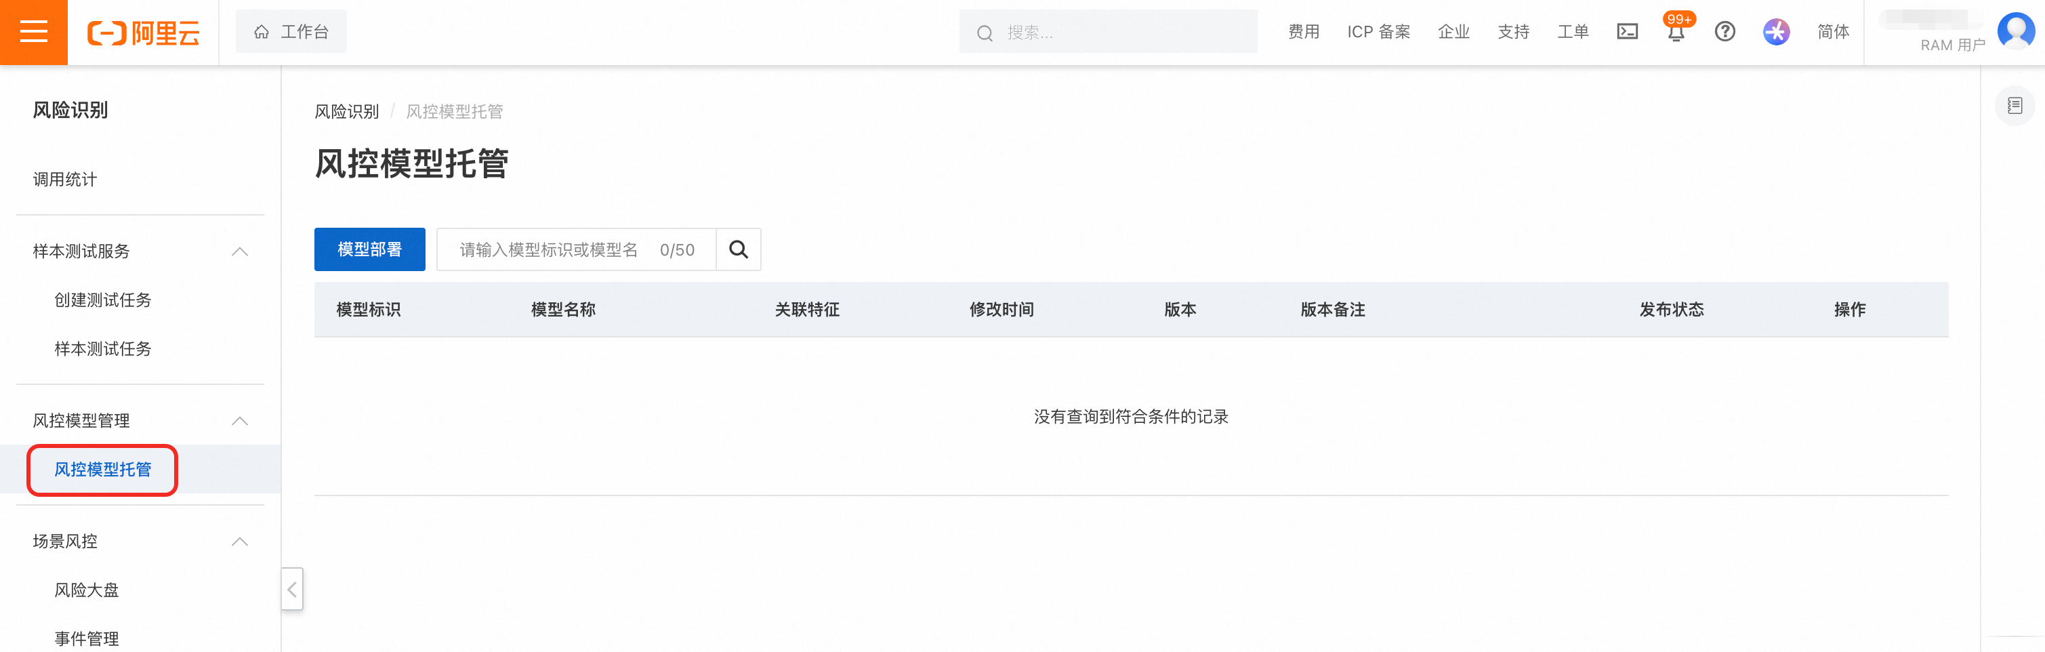Screen dimensions: 2045x652
Task: Collapse the 风控模型管理 section
Action: point(240,420)
